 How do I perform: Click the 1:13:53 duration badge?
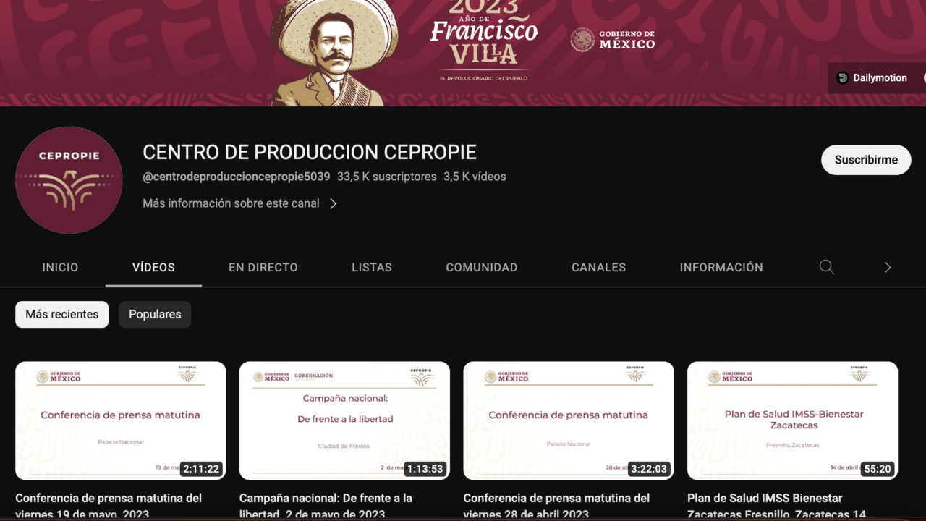click(425, 469)
